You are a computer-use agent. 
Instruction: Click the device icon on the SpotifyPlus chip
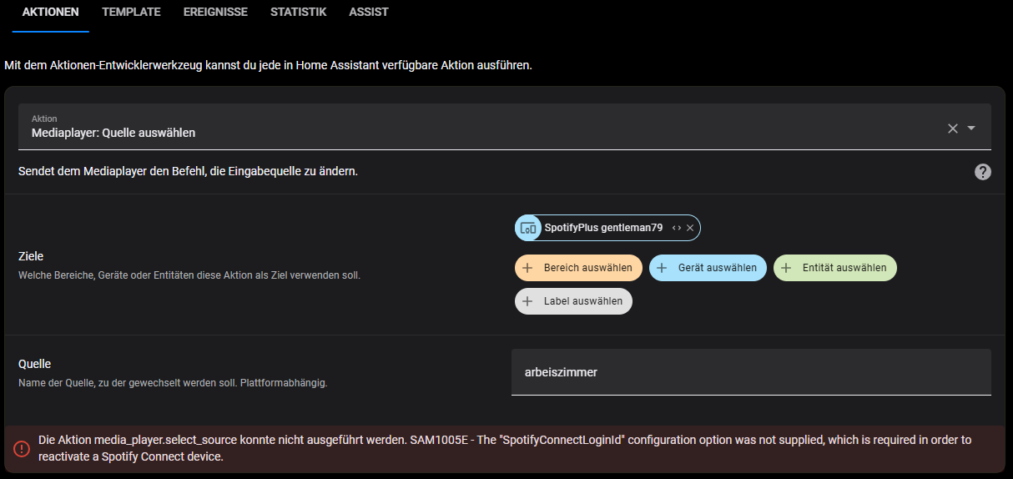click(528, 228)
